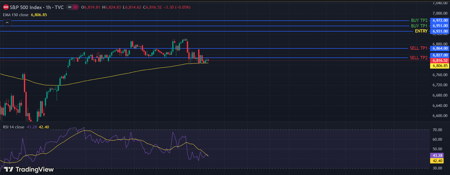Click the gray dash icon in legend pill
This screenshot has width=450, height=175.
pyautogui.click(x=70, y=7)
